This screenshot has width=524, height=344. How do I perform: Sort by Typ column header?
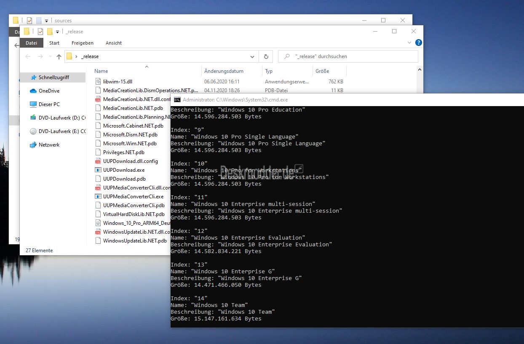point(269,71)
